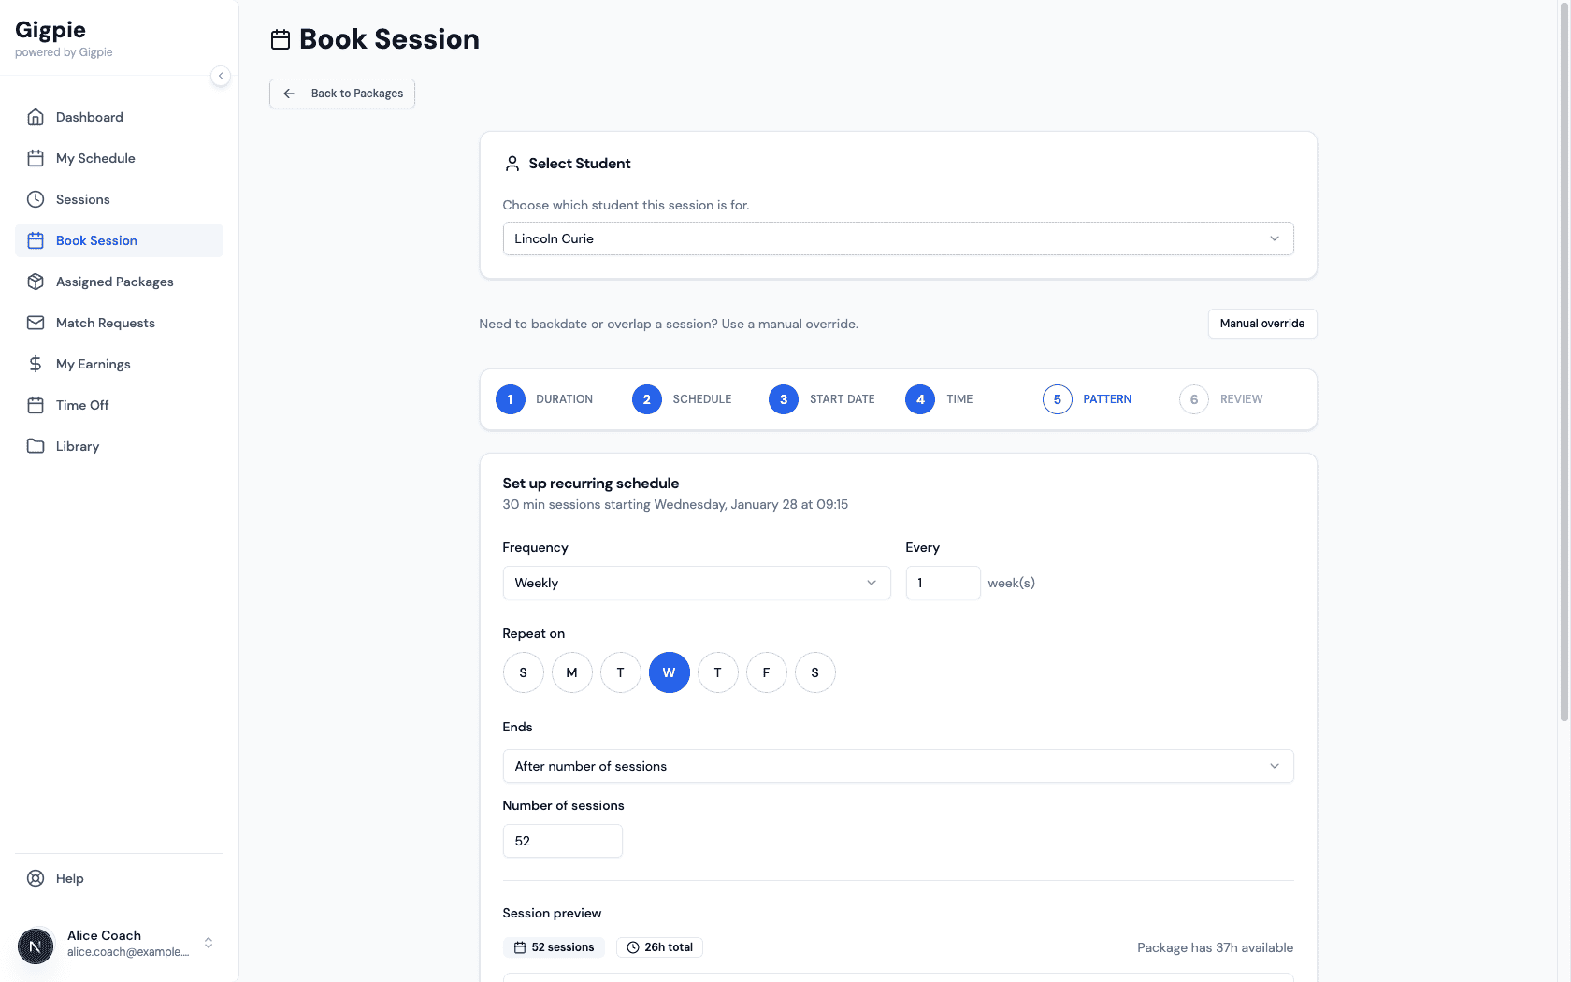
Task: Click the Help lifebuoy icon
Action: [x=36, y=878]
